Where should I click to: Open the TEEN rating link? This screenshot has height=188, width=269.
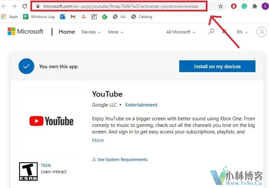(x=46, y=165)
